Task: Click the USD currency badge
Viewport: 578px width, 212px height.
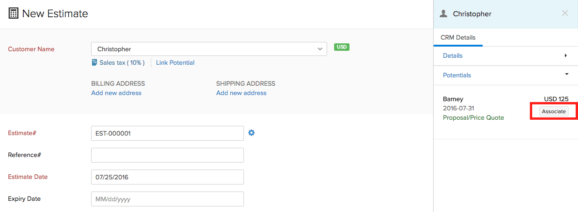Action: [342, 47]
